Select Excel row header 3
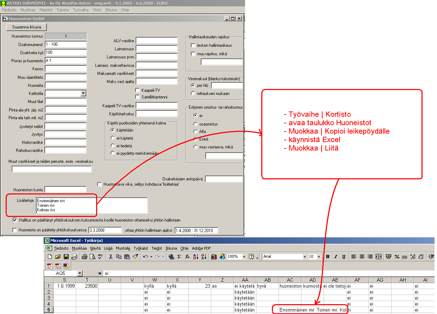This screenshot has height=314, width=437. (49, 298)
